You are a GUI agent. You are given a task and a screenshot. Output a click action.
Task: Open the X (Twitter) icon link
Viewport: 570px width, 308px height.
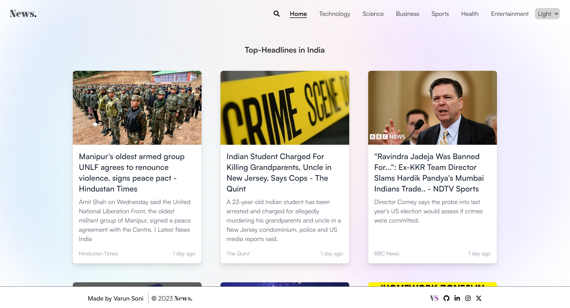pos(479,298)
